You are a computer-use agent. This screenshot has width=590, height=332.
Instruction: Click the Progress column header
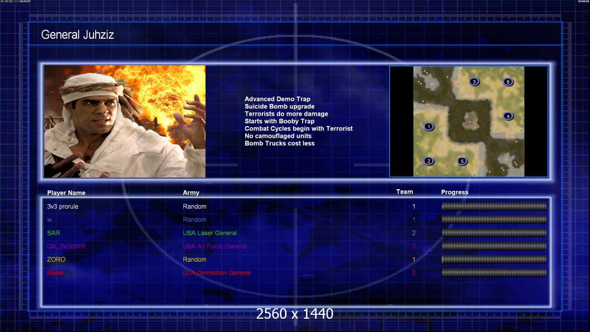point(454,192)
